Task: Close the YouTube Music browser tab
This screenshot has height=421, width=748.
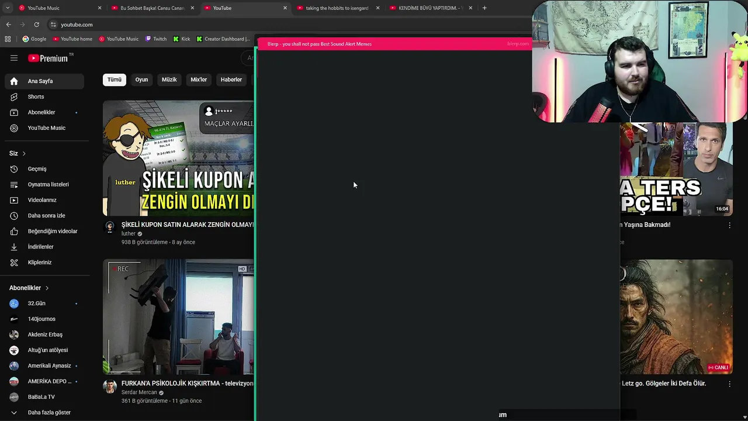Action: pos(99,8)
